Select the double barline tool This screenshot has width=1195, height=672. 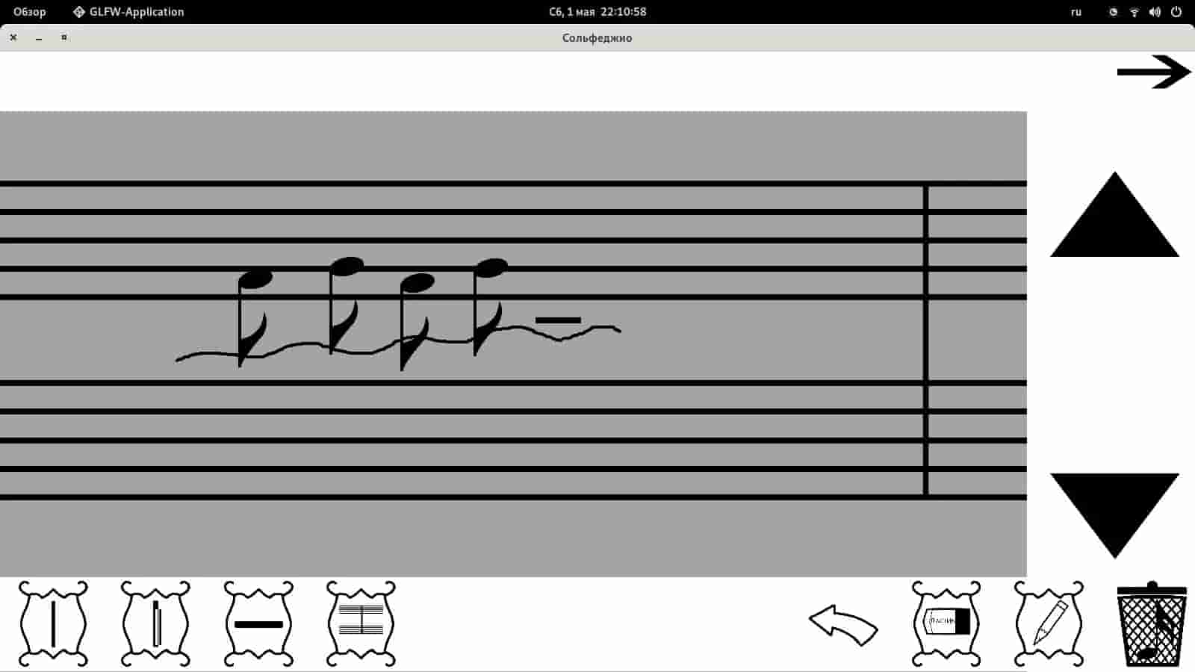tap(155, 623)
